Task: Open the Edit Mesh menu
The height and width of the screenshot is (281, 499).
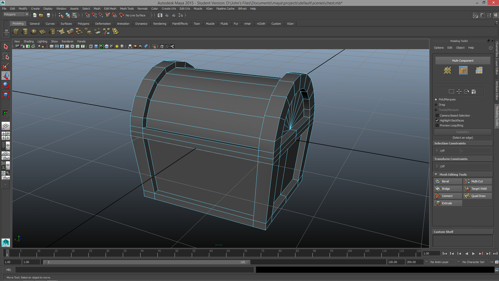Action: point(110,9)
